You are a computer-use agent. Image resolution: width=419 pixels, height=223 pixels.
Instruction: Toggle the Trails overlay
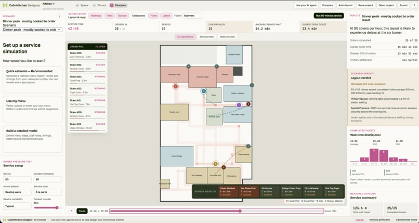[109, 16]
